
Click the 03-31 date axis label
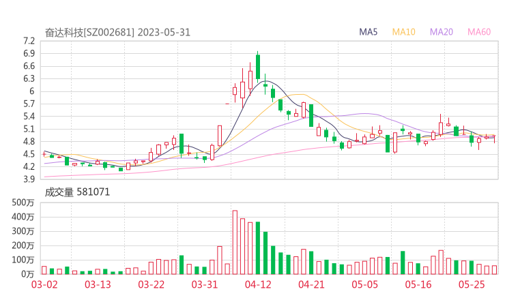coord(205,285)
